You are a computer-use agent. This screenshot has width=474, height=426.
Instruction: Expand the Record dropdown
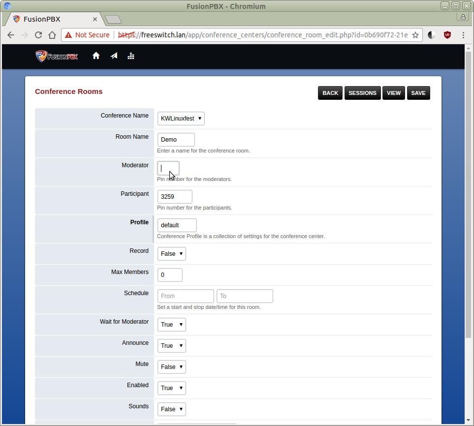coord(171,254)
